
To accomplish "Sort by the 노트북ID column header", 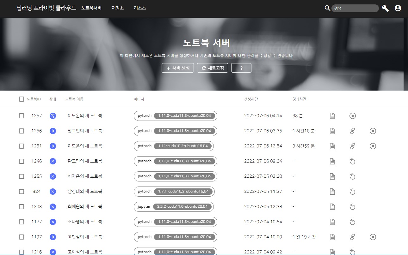I will tap(34, 99).
